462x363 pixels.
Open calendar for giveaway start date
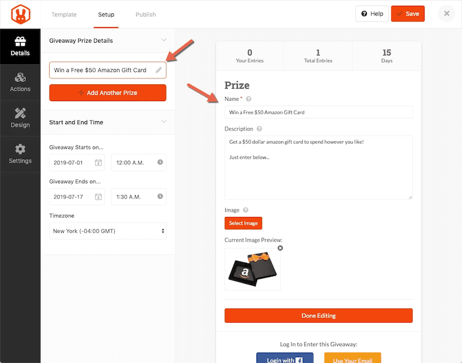(98, 163)
